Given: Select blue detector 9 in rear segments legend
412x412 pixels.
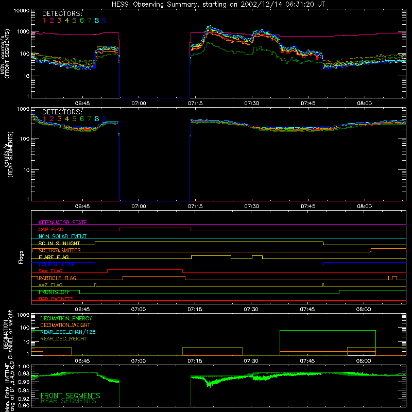Looking at the screenshot, I should pyautogui.click(x=105, y=119).
